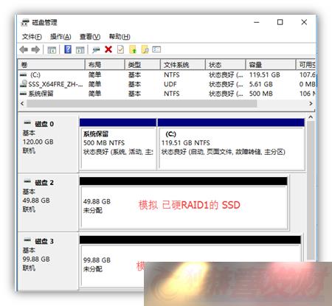Click the red X delete icon
The width and height of the screenshot is (332, 306).
click(x=108, y=49)
